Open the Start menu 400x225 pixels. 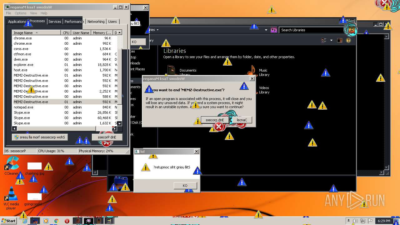[x=8, y=221]
